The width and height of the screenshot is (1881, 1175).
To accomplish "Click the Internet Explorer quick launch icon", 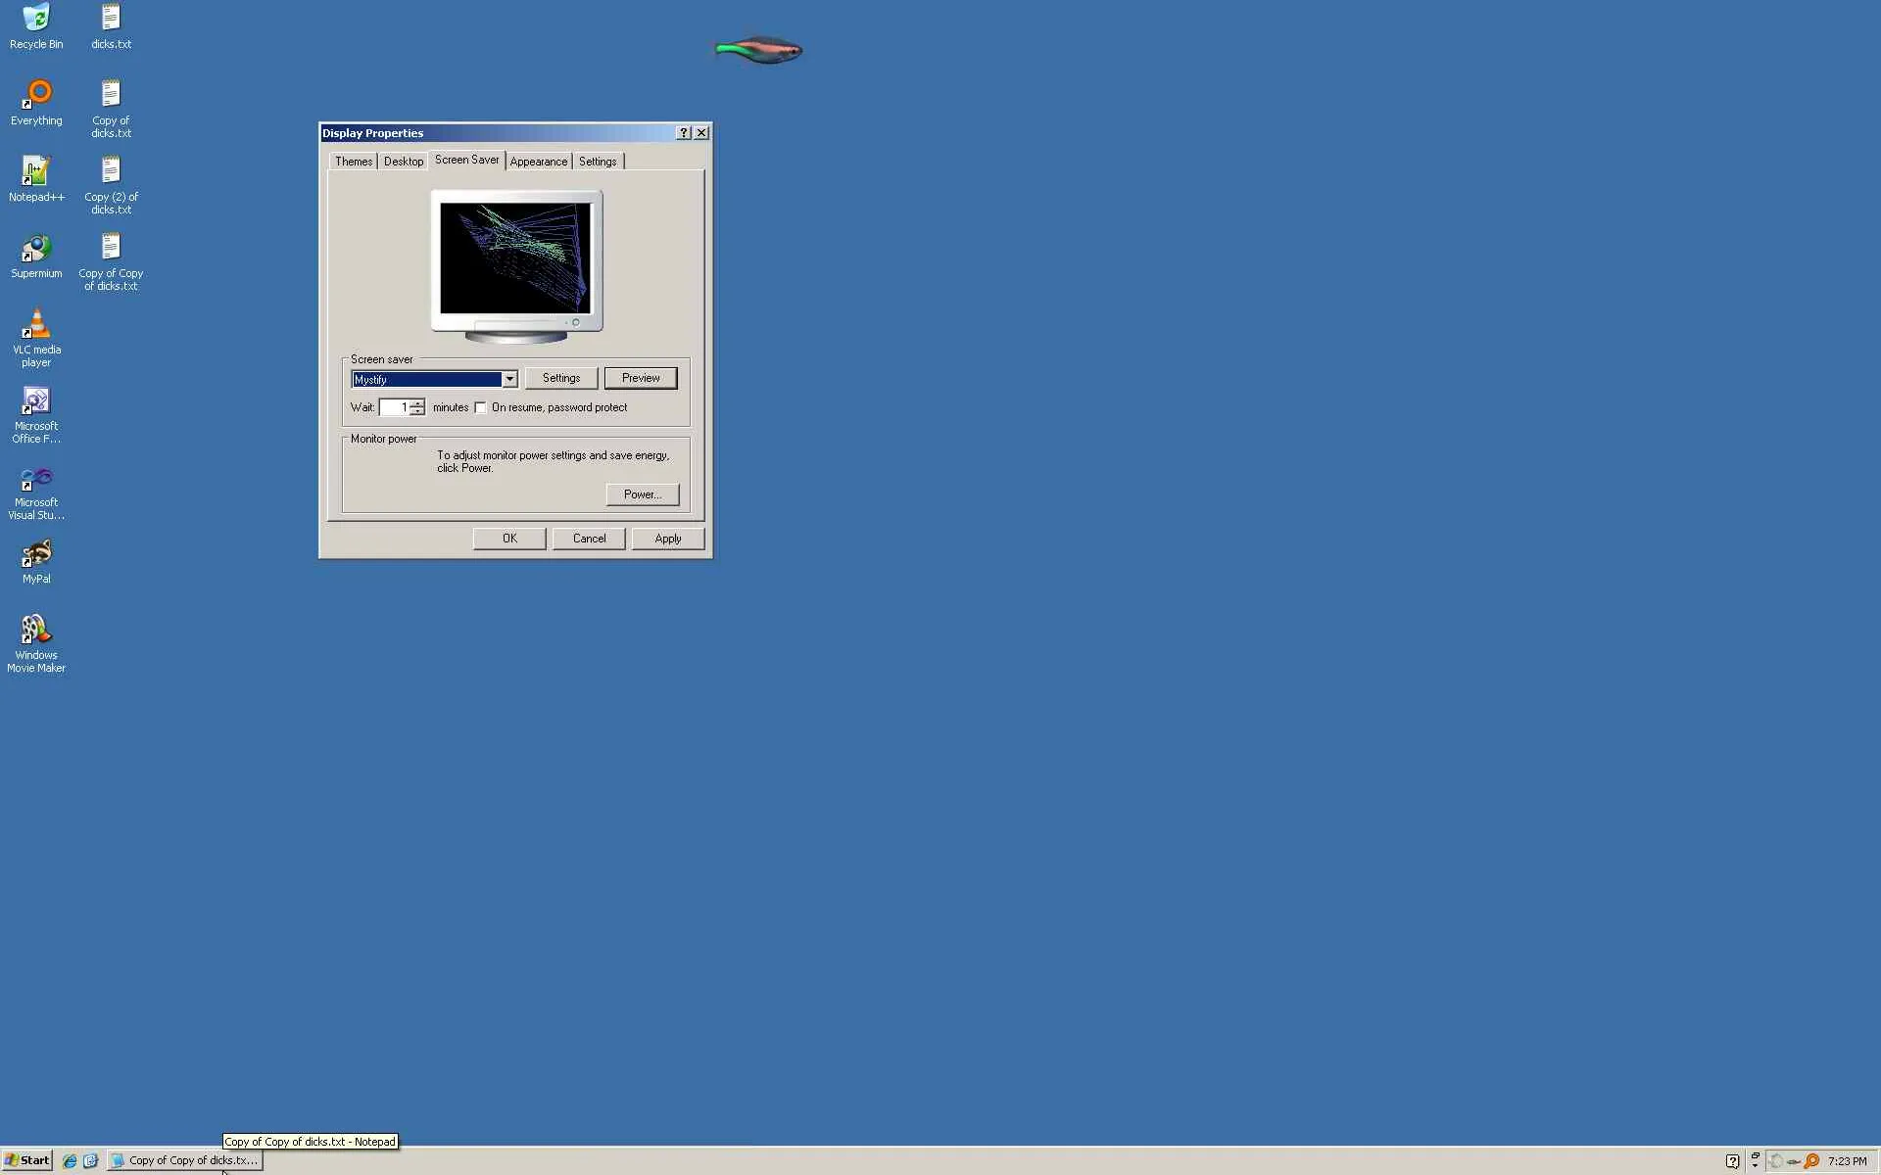I will tap(70, 1160).
